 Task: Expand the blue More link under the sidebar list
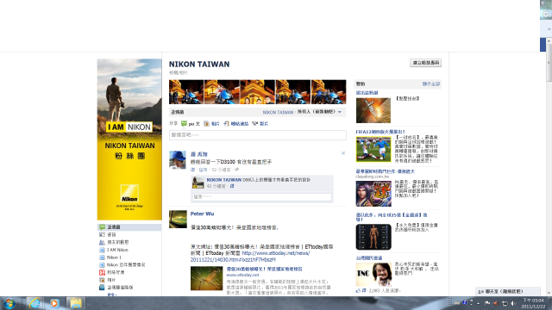(x=111, y=294)
